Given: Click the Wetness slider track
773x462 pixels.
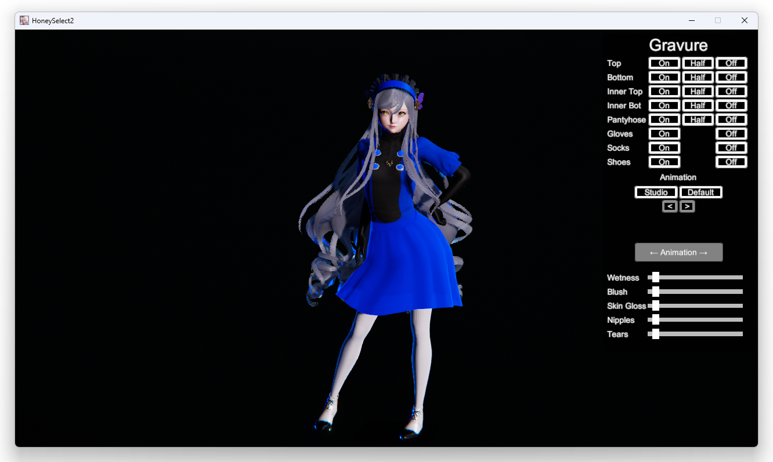Looking at the screenshot, I should coord(696,278).
